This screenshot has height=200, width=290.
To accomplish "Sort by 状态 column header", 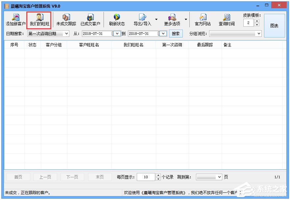I will pyautogui.click(x=32, y=45).
